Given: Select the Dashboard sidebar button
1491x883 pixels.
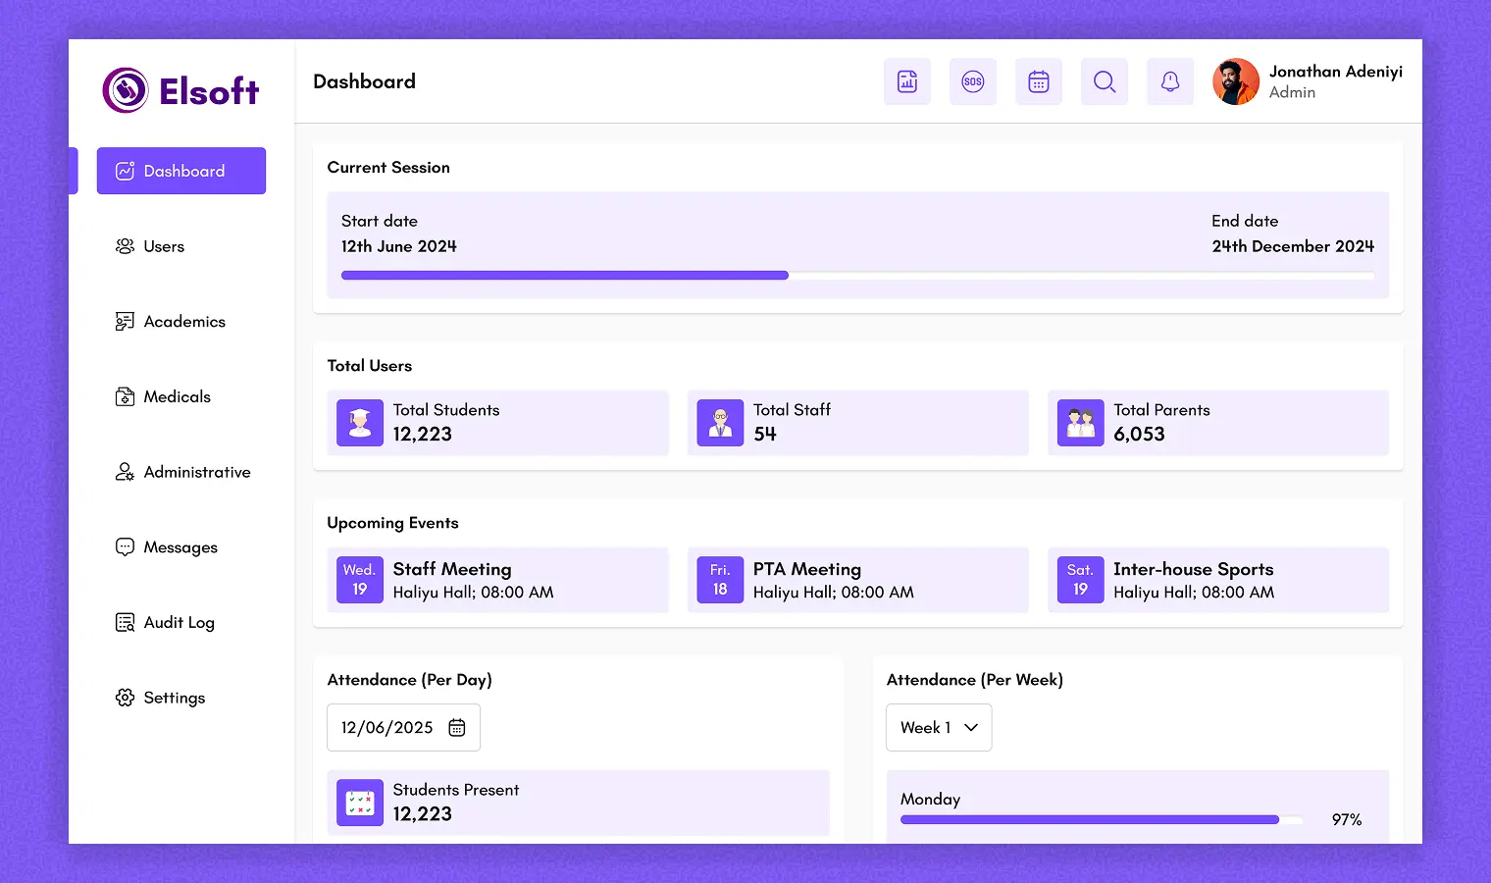Looking at the screenshot, I should pyautogui.click(x=181, y=171).
